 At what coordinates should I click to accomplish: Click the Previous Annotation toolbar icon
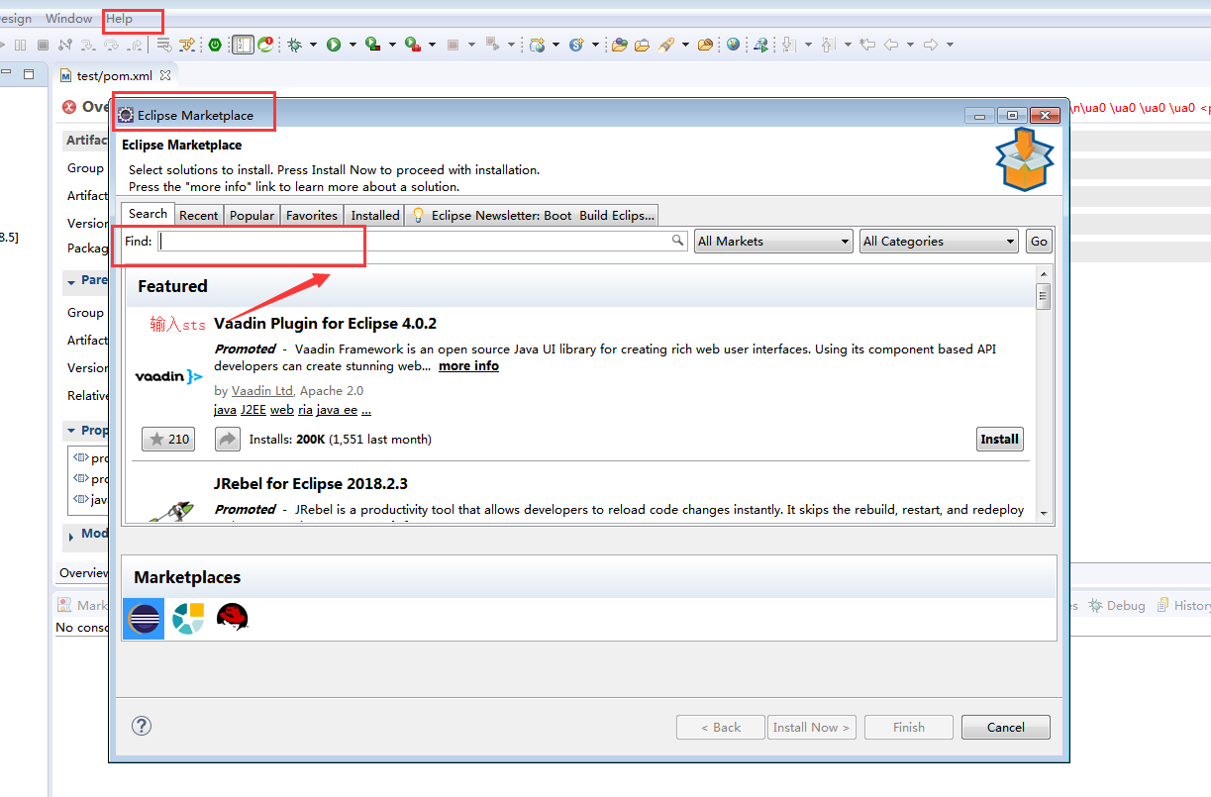coord(829,45)
